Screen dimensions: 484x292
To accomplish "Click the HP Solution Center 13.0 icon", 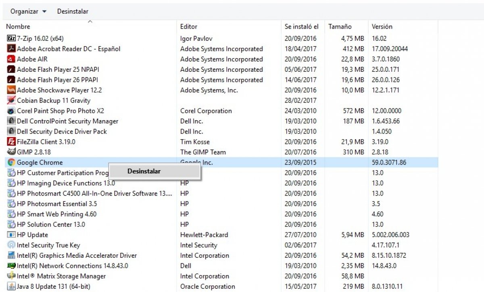I will 11,225.
